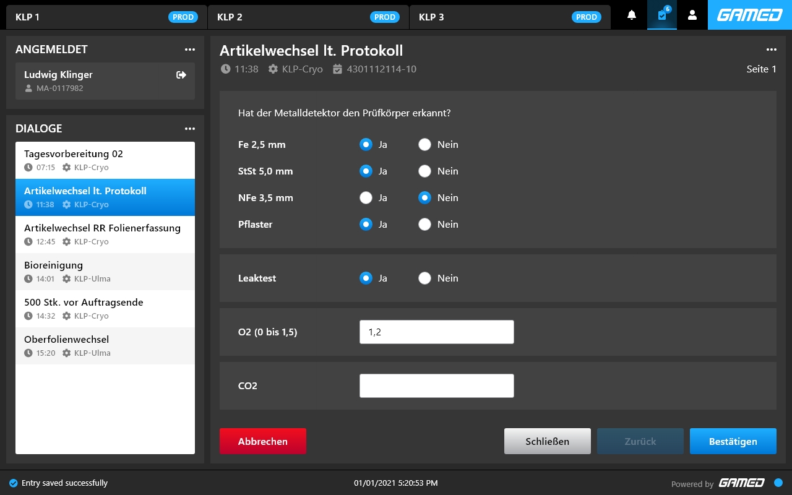The image size is (792, 495).
Task: Log out Ludwig Klinger with the exit icon
Action: pos(181,75)
